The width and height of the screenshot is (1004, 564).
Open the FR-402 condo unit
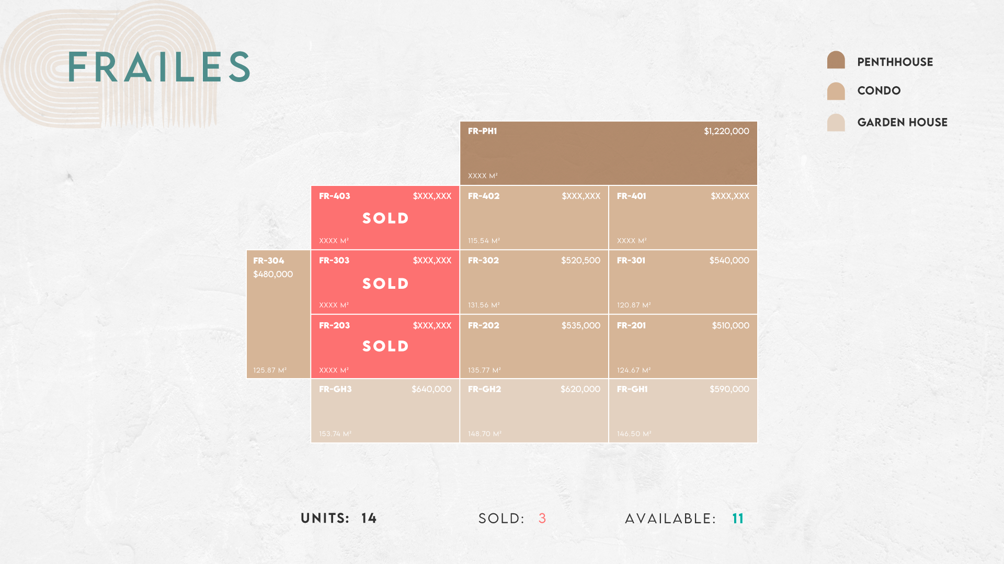(x=534, y=218)
